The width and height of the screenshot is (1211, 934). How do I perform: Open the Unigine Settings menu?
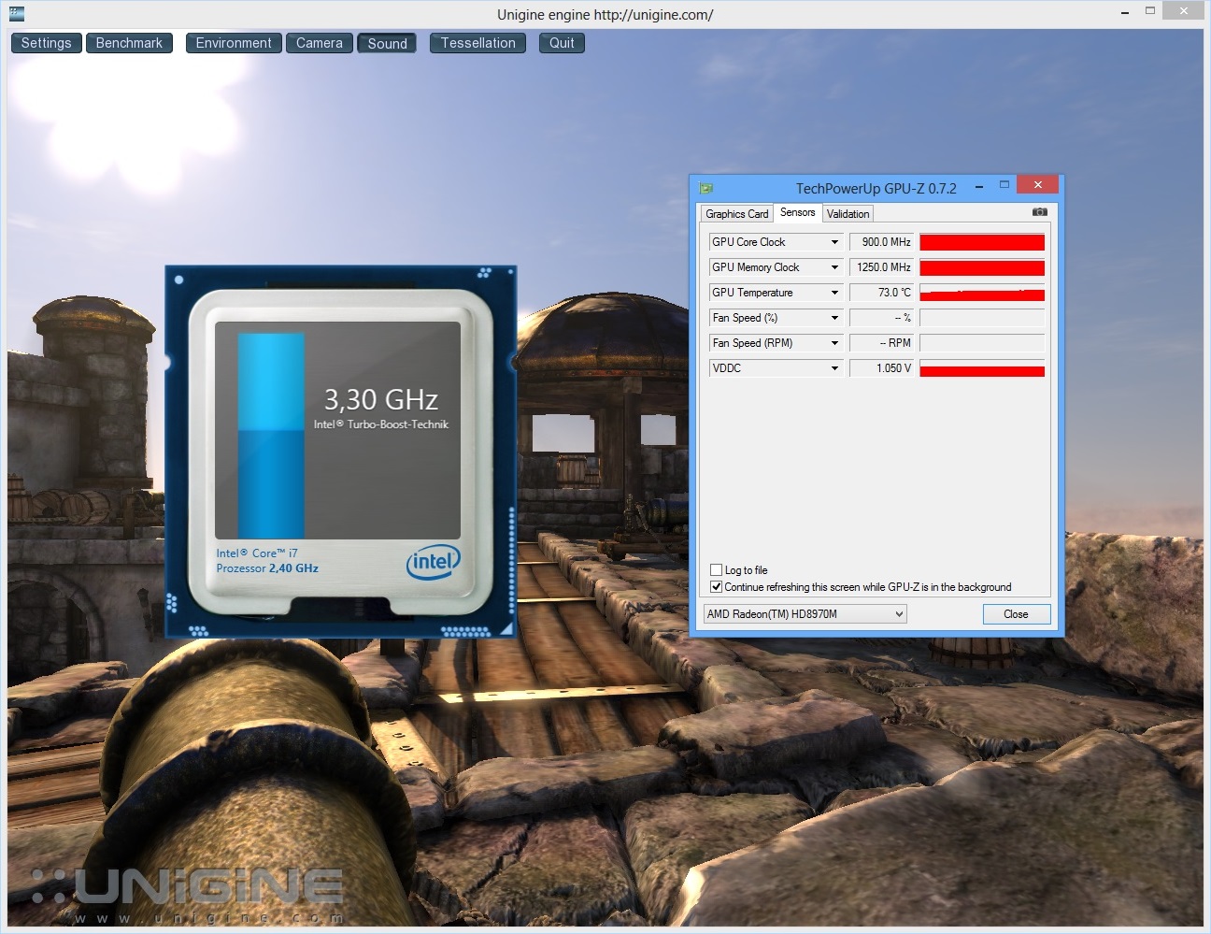tap(46, 43)
